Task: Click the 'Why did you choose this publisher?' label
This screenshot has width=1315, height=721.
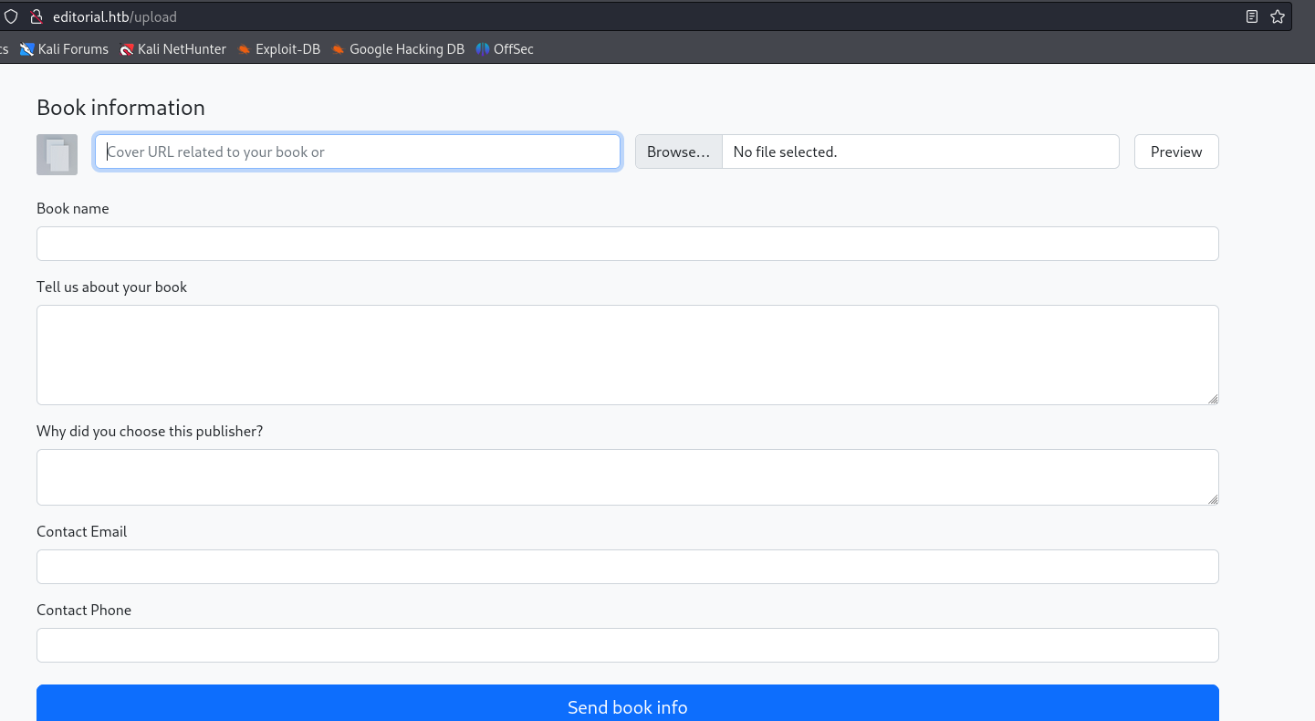Action: click(x=150, y=431)
